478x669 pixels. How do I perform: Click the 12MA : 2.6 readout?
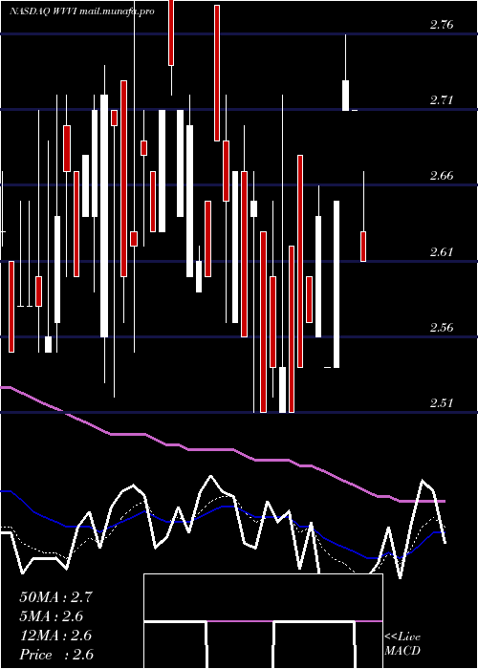[x=55, y=636]
